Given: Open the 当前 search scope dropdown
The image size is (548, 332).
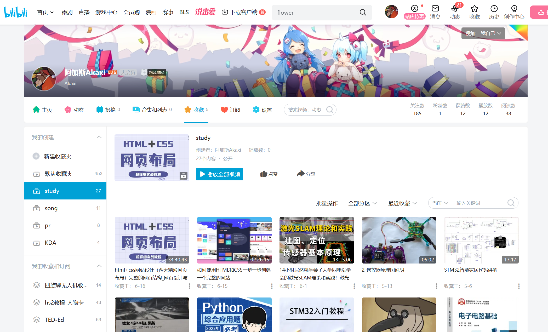Looking at the screenshot, I should point(440,203).
